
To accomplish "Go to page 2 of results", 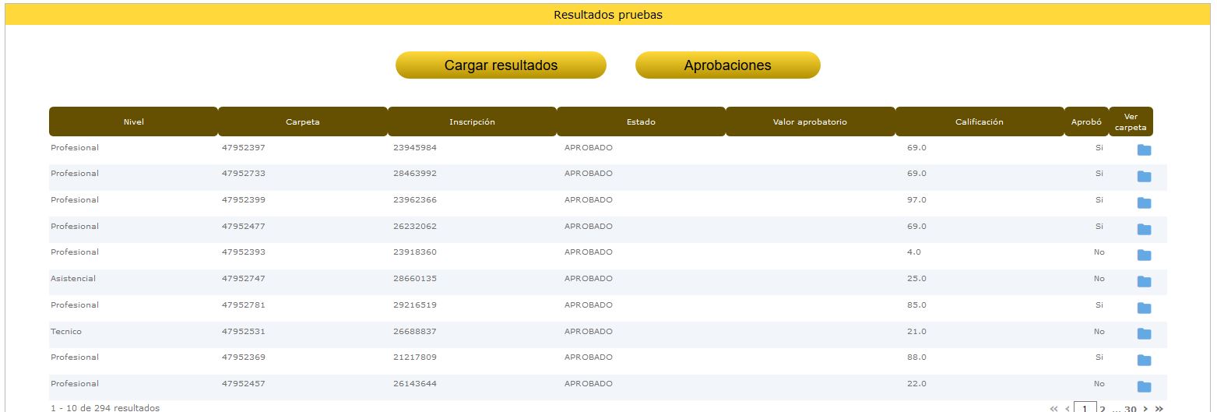I will (1103, 408).
